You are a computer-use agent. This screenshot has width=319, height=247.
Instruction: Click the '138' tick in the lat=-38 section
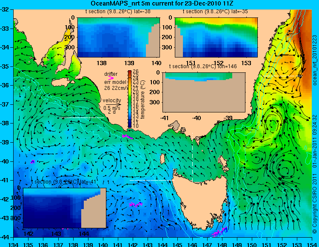[102, 63]
